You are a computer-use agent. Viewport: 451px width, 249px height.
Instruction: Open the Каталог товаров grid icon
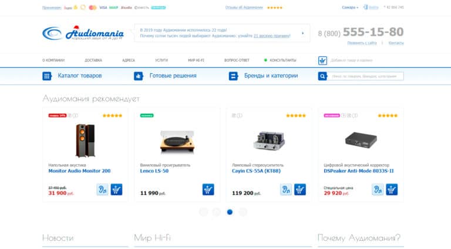click(x=47, y=76)
